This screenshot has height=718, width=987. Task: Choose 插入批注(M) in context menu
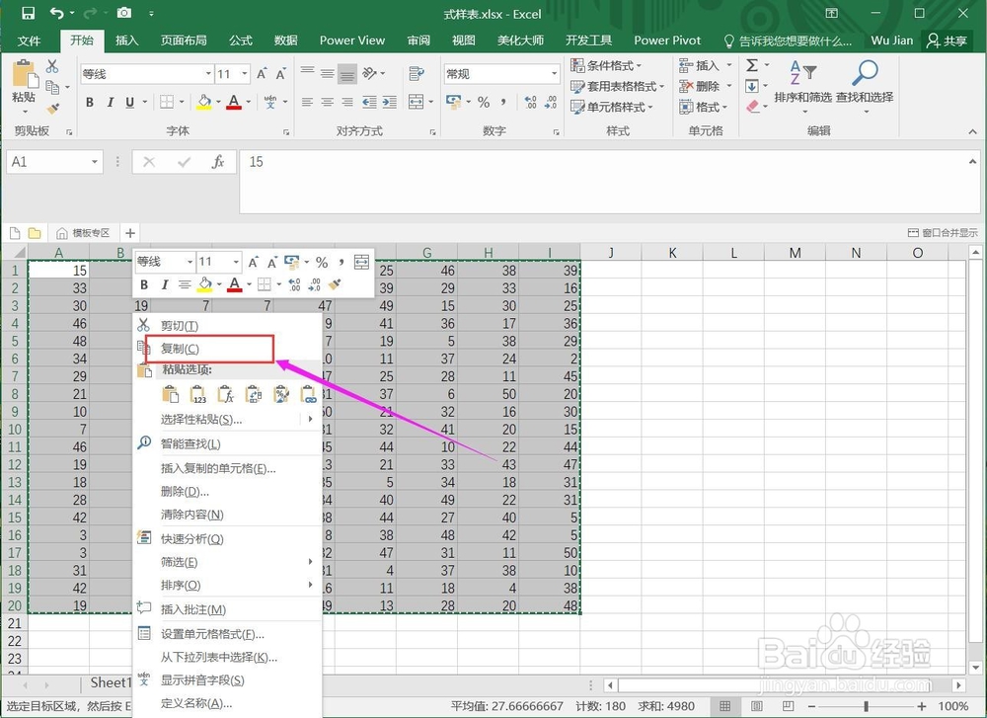point(228,609)
